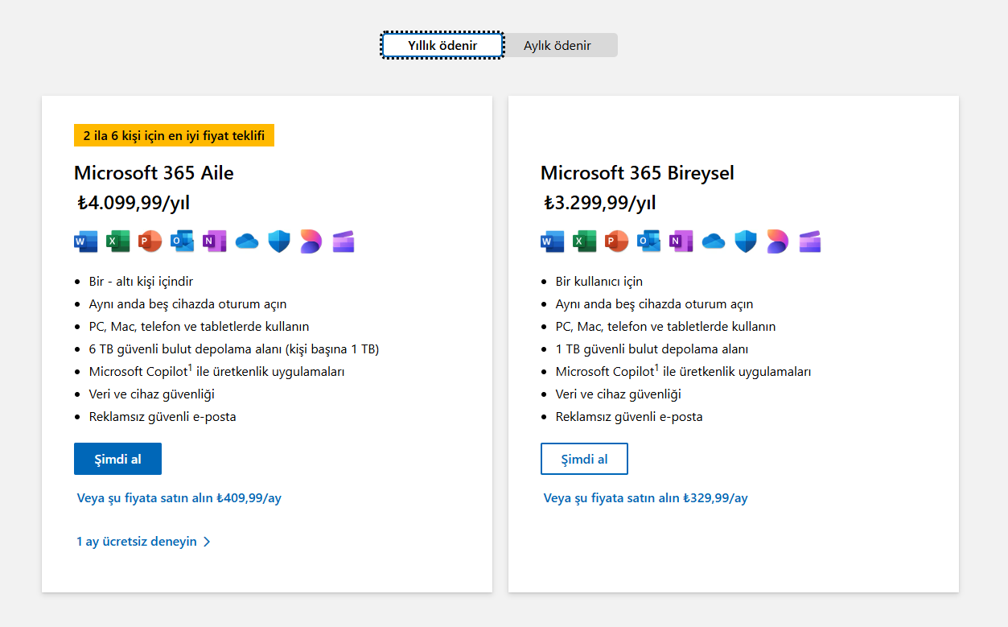Screen dimensions: 1008x627
Task: Click the Designer icon in the Aile card
Action: coord(311,241)
